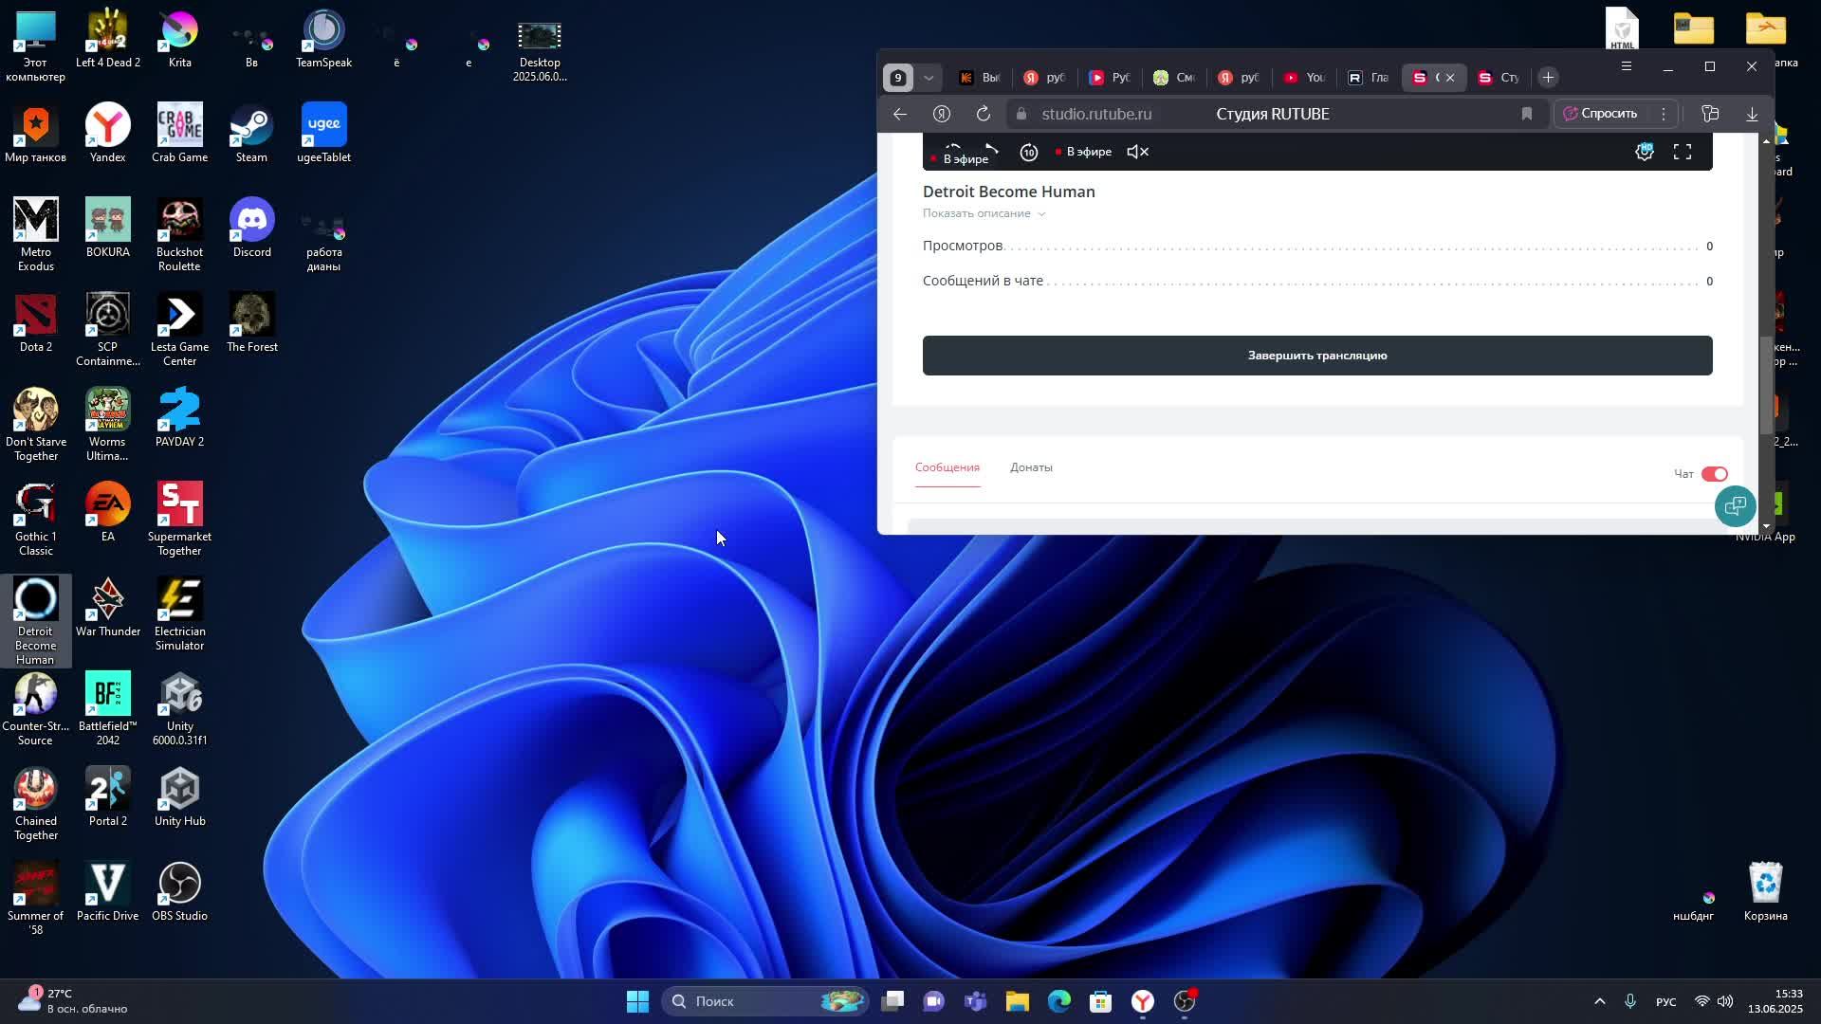This screenshot has height=1024, width=1821.
Task: Open the browser downloads panel
Action: coord(1752,114)
